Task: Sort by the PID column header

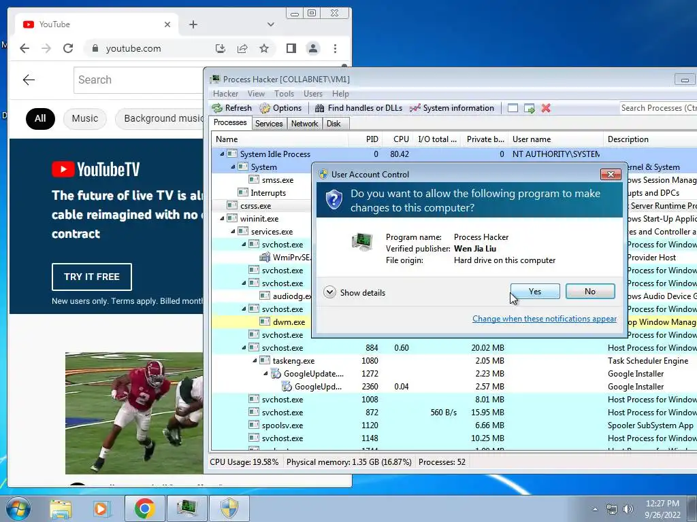Action: pyautogui.click(x=365, y=139)
